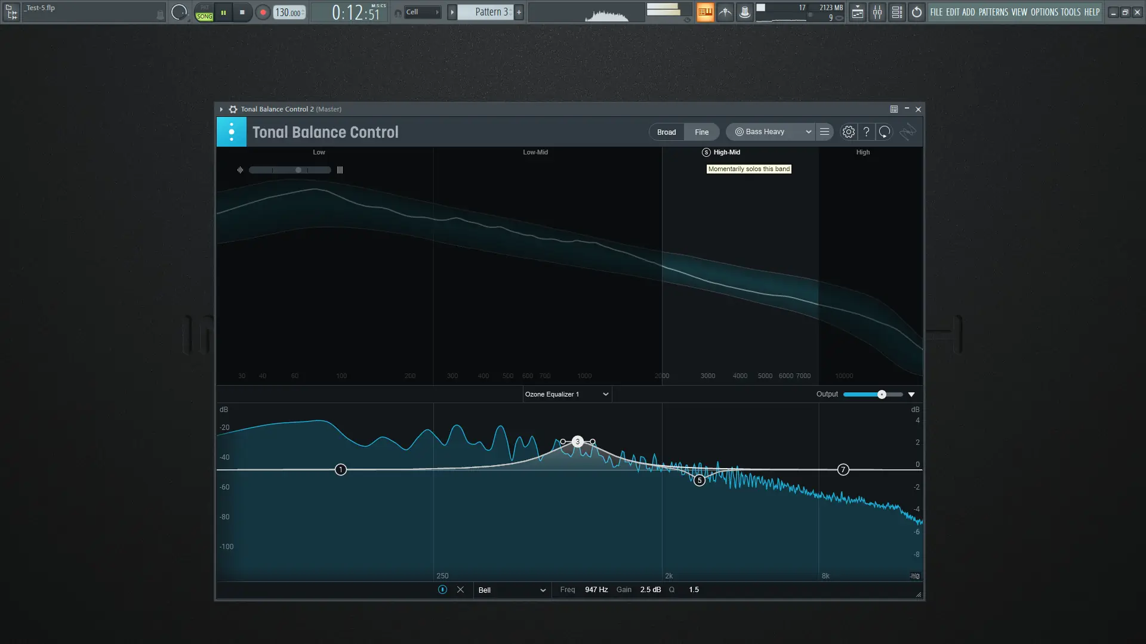The width and height of the screenshot is (1146, 644).
Task: Toggle Pat/Song mode switch
Action: (x=204, y=13)
